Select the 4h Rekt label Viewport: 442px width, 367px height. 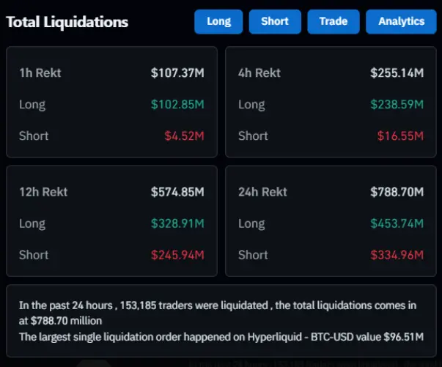pyautogui.click(x=259, y=73)
